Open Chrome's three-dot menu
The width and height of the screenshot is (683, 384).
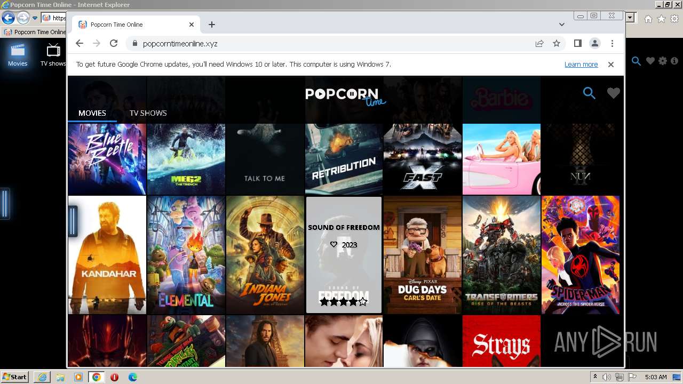[x=612, y=44]
